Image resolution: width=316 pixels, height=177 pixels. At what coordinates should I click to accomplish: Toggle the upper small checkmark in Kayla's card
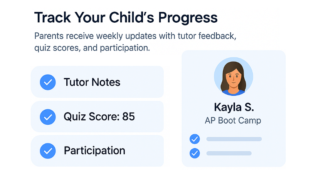tap(195, 139)
